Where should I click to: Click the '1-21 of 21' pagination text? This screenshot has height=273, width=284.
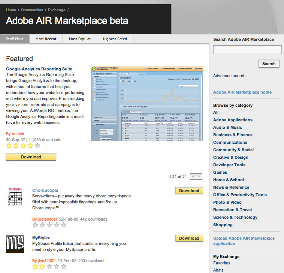pyautogui.click(x=178, y=176)
